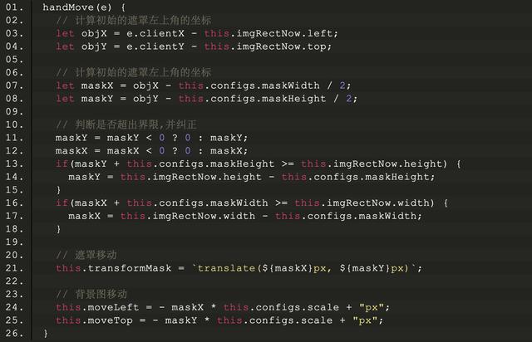Click 'this.transformMask' translate statement on line 21
This screenshot has height=342, width=532.
(239, 268)
